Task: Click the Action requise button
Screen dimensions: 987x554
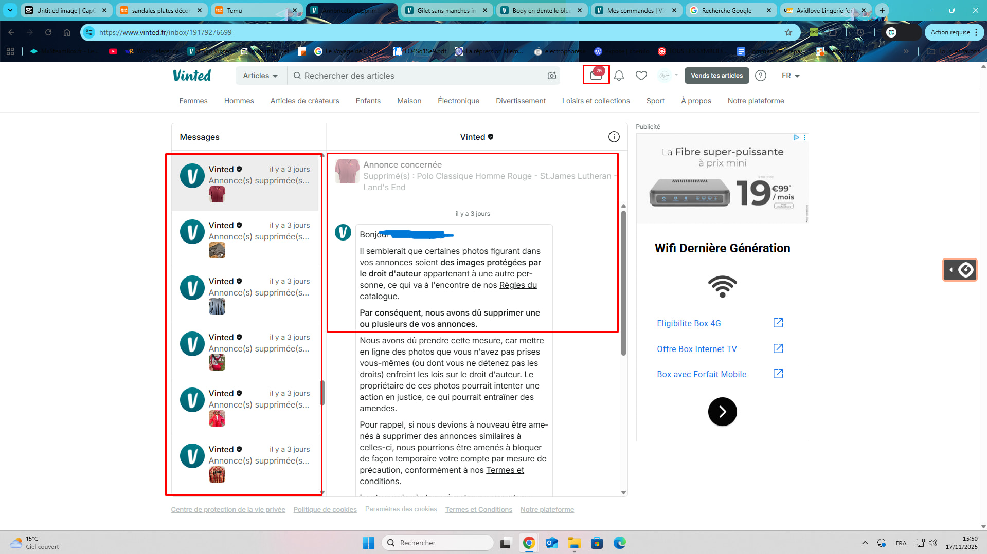Action: coord(950,32)
